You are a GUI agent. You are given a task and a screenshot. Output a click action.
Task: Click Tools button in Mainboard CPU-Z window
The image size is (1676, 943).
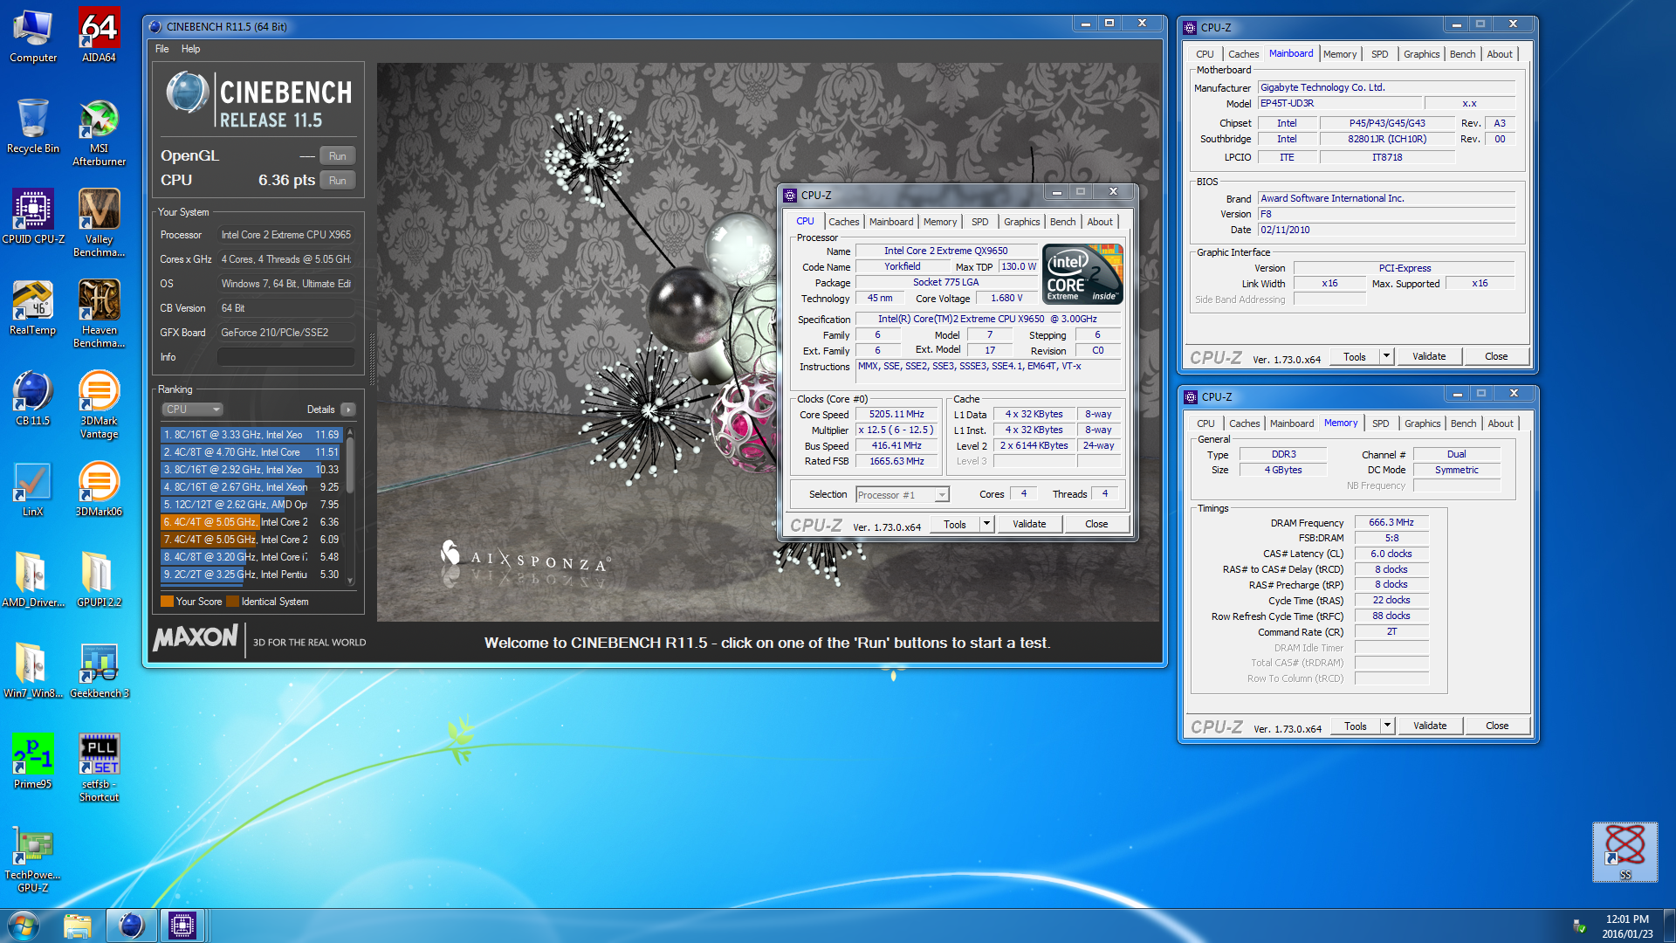(1356, 356)
